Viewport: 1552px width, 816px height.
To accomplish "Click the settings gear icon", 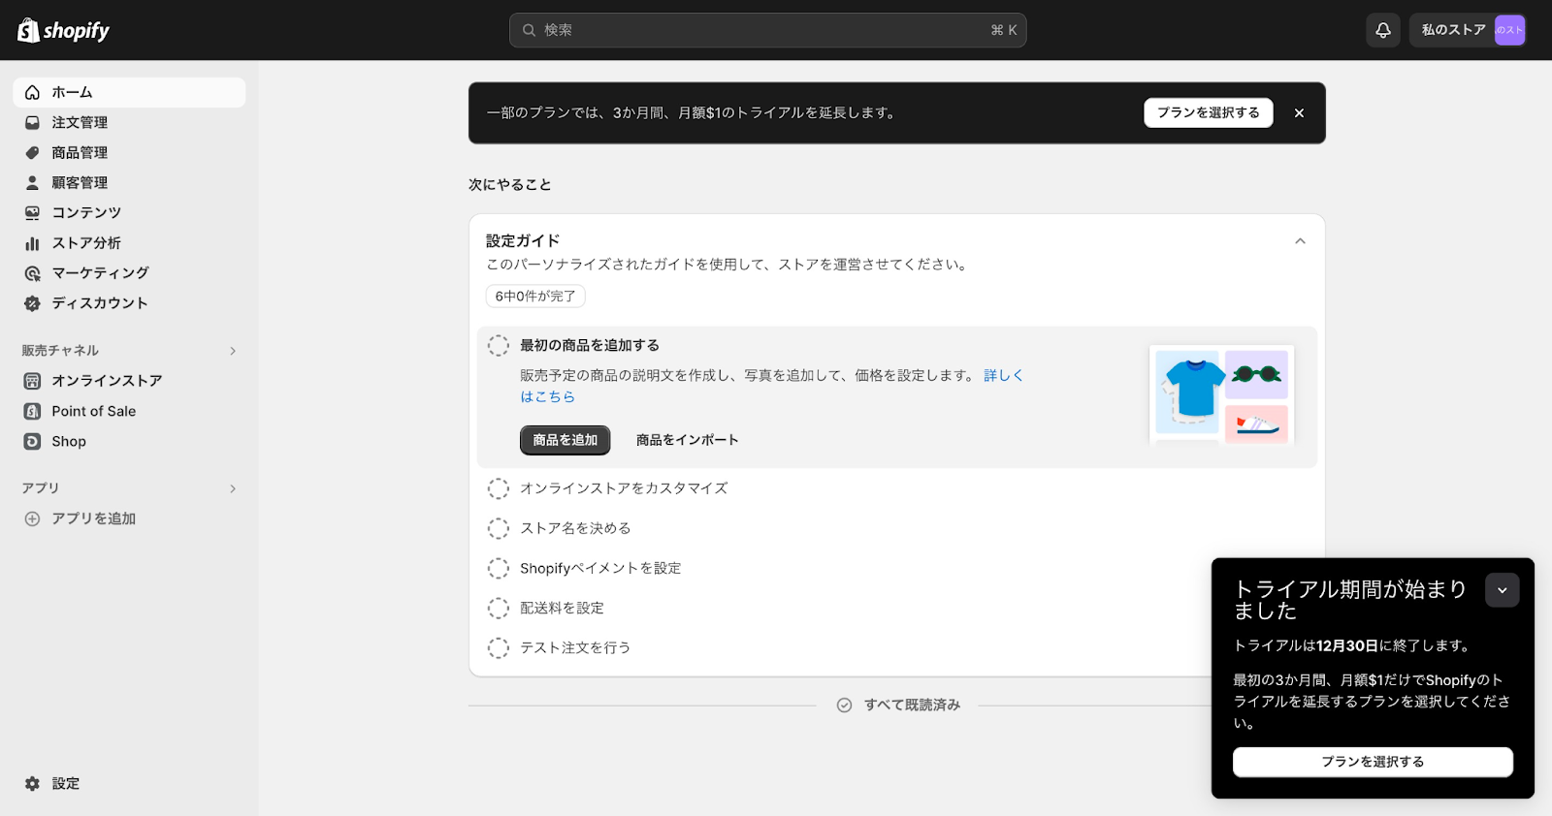I will tap(32, 783).
